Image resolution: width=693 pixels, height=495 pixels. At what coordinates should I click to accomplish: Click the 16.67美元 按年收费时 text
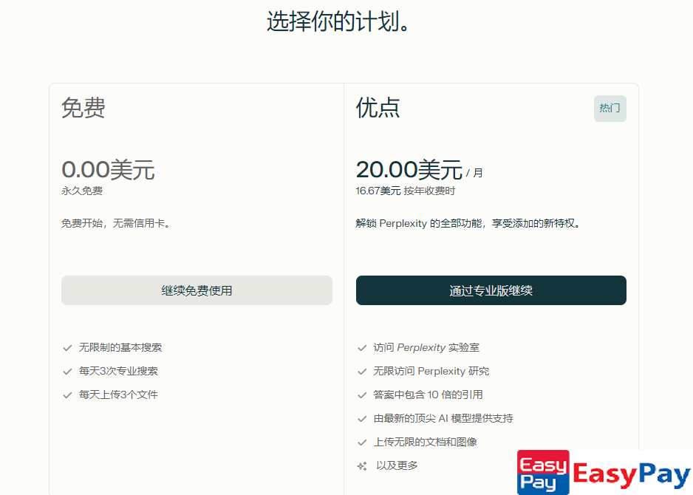click(x=406, y=191)
